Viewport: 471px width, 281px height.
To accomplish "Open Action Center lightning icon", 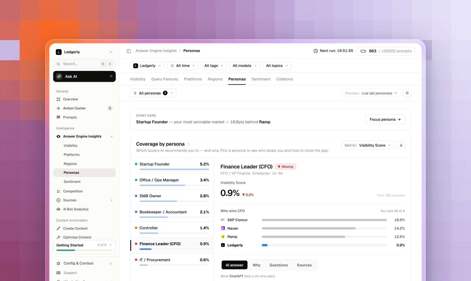I will (x=58, y=108).
